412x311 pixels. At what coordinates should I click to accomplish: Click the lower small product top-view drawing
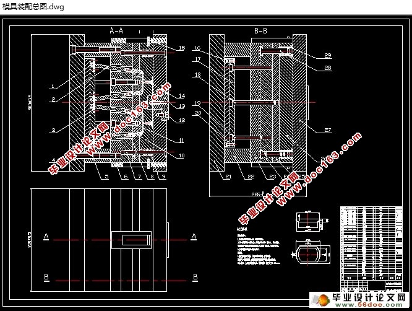pos(311,253)
